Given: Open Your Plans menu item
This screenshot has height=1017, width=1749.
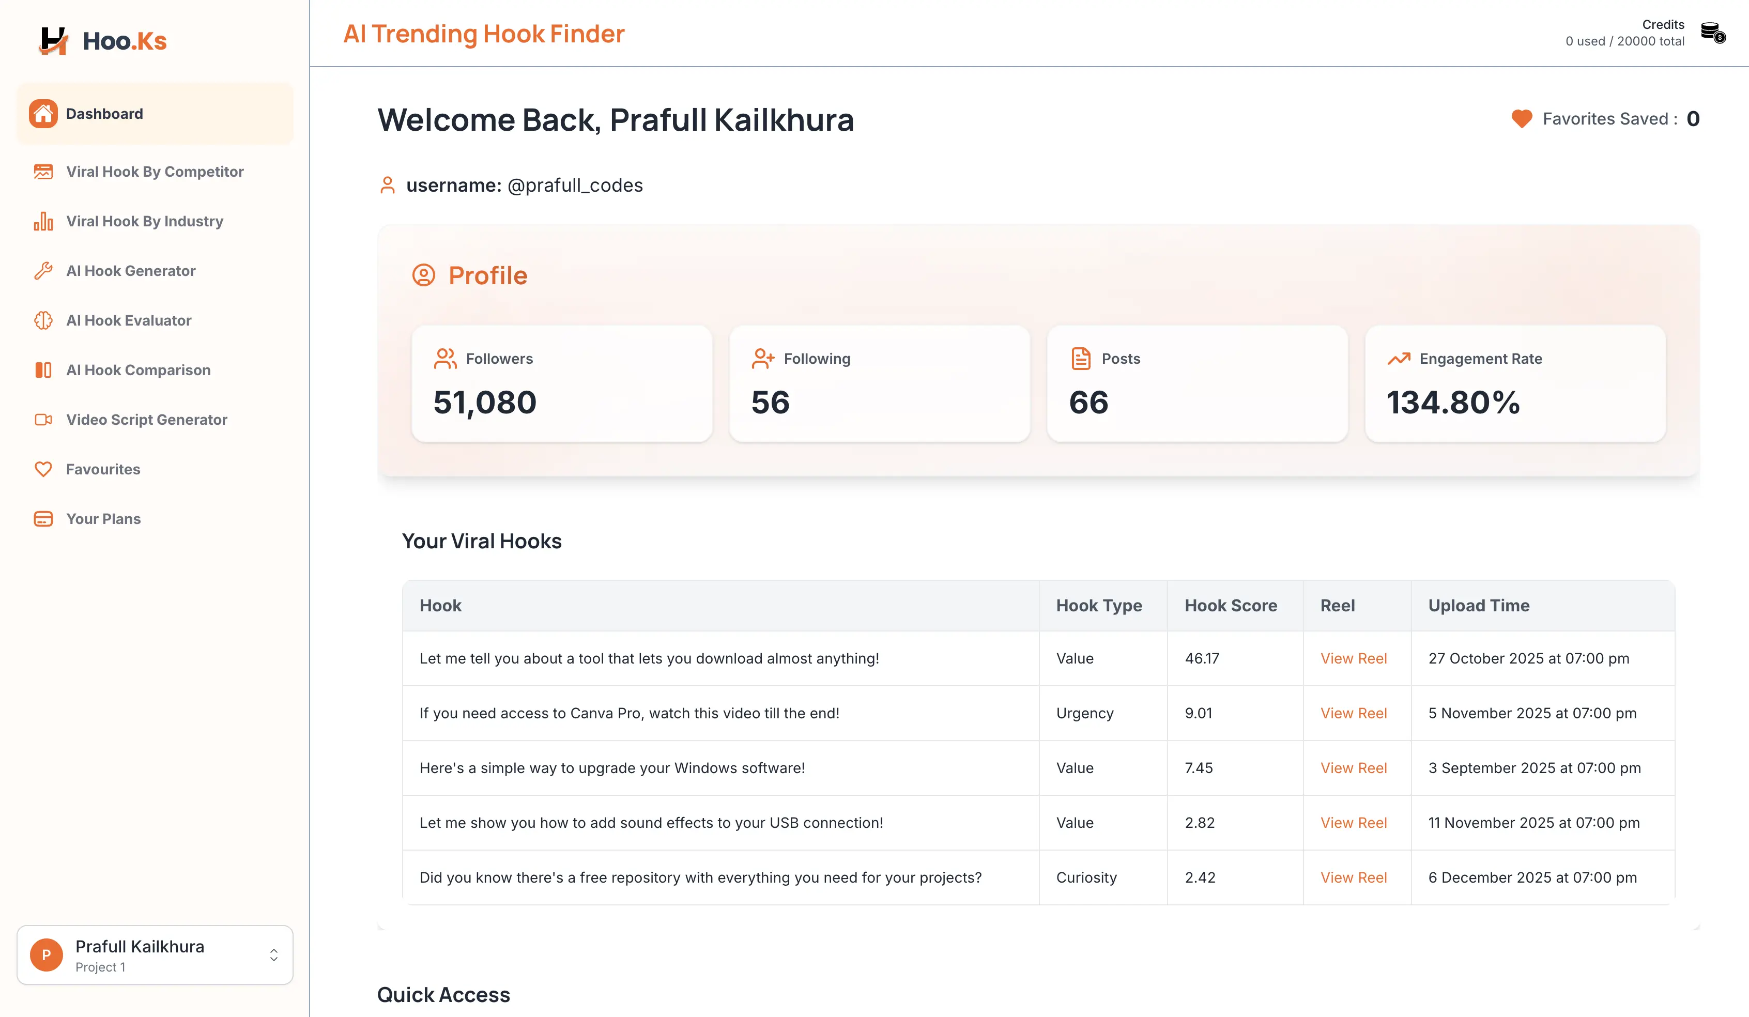Looking at the screenshot, I should (103, 519).
